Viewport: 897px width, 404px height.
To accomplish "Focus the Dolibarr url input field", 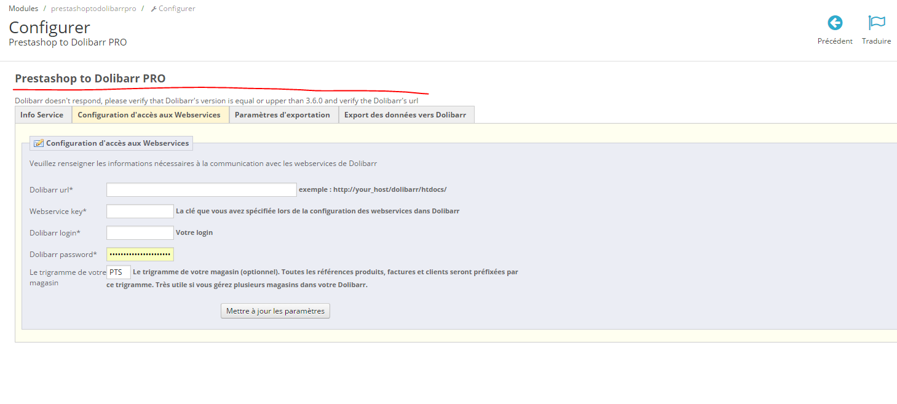I will 202,189.
